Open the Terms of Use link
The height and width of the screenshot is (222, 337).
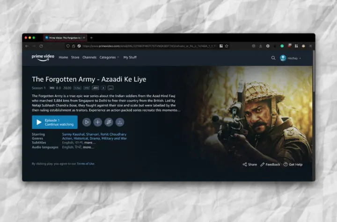point(86,164)
